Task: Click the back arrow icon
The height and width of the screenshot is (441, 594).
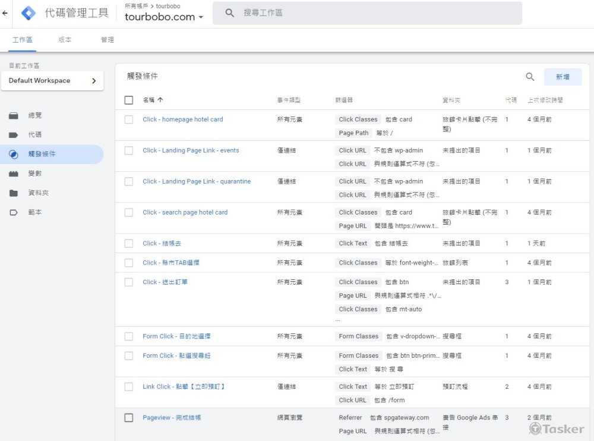Action: [5, 13]
